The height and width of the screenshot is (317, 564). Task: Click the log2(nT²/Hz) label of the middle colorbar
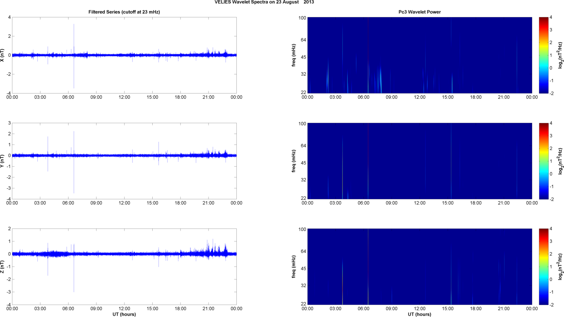[x=560, y=161]
